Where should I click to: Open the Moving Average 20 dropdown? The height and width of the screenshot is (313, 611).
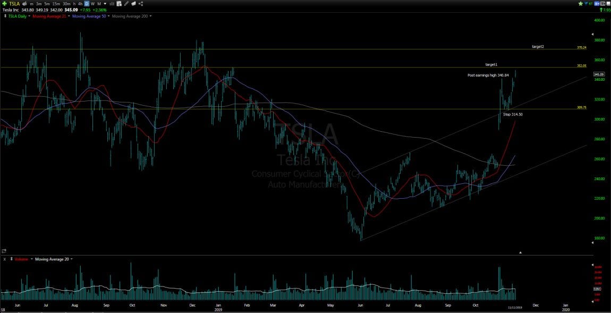click(71, 259)
